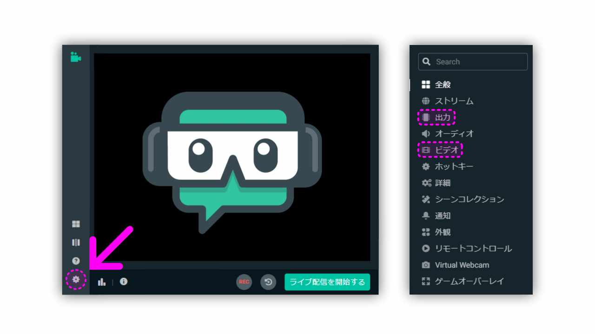Select the Virtual Webcam settings category
The height and width of the screenshot is (334, 595).
(462, 265)
